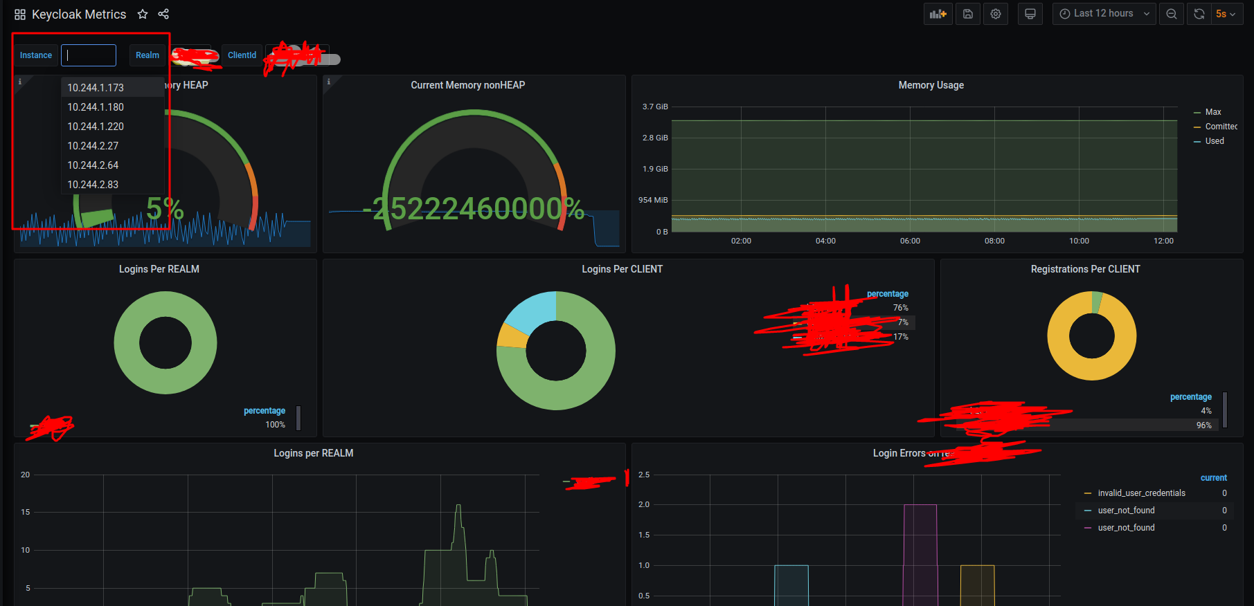Click the 100% realm legend value
The height and width of the screenshot is (606, 1254).
tap(276, 425)
